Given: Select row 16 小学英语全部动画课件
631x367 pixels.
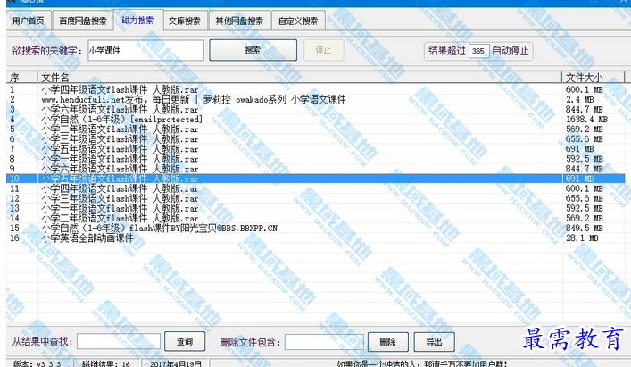Looking at the screenshot, I should tap(316, 238).
